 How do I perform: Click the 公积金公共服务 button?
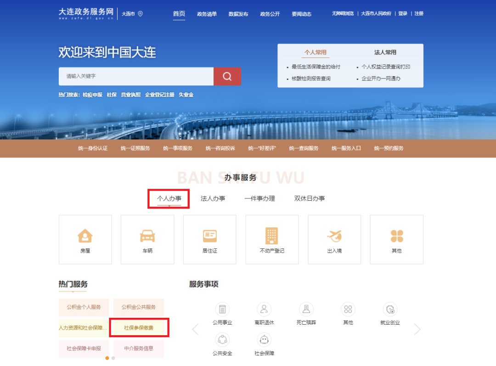[x=139, y=307]
